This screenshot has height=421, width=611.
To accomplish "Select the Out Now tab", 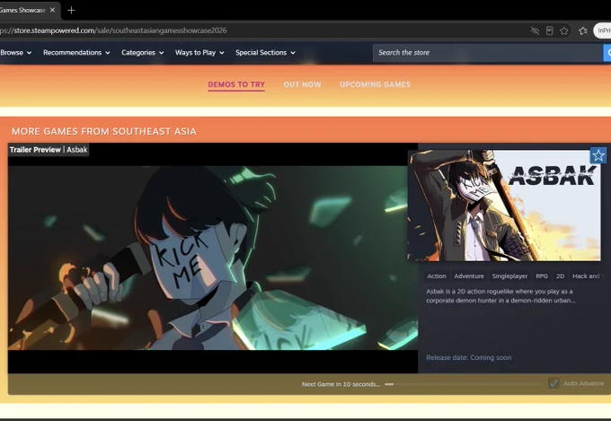I will point(303,84).
